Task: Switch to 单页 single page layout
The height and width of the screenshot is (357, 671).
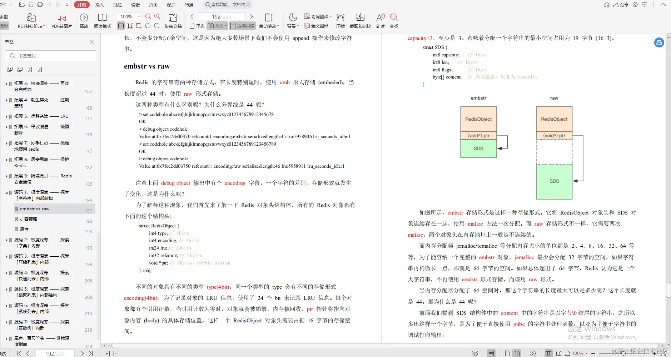Action: point(197,26)
